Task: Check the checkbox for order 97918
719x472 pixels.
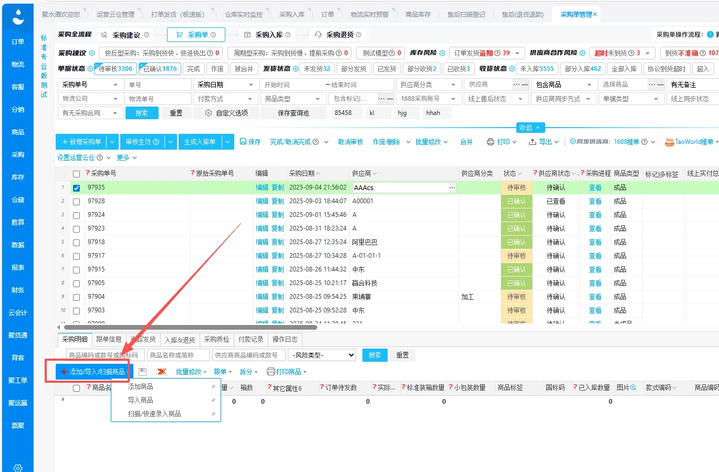Action: pyautogui.click(x=76, y=243)
